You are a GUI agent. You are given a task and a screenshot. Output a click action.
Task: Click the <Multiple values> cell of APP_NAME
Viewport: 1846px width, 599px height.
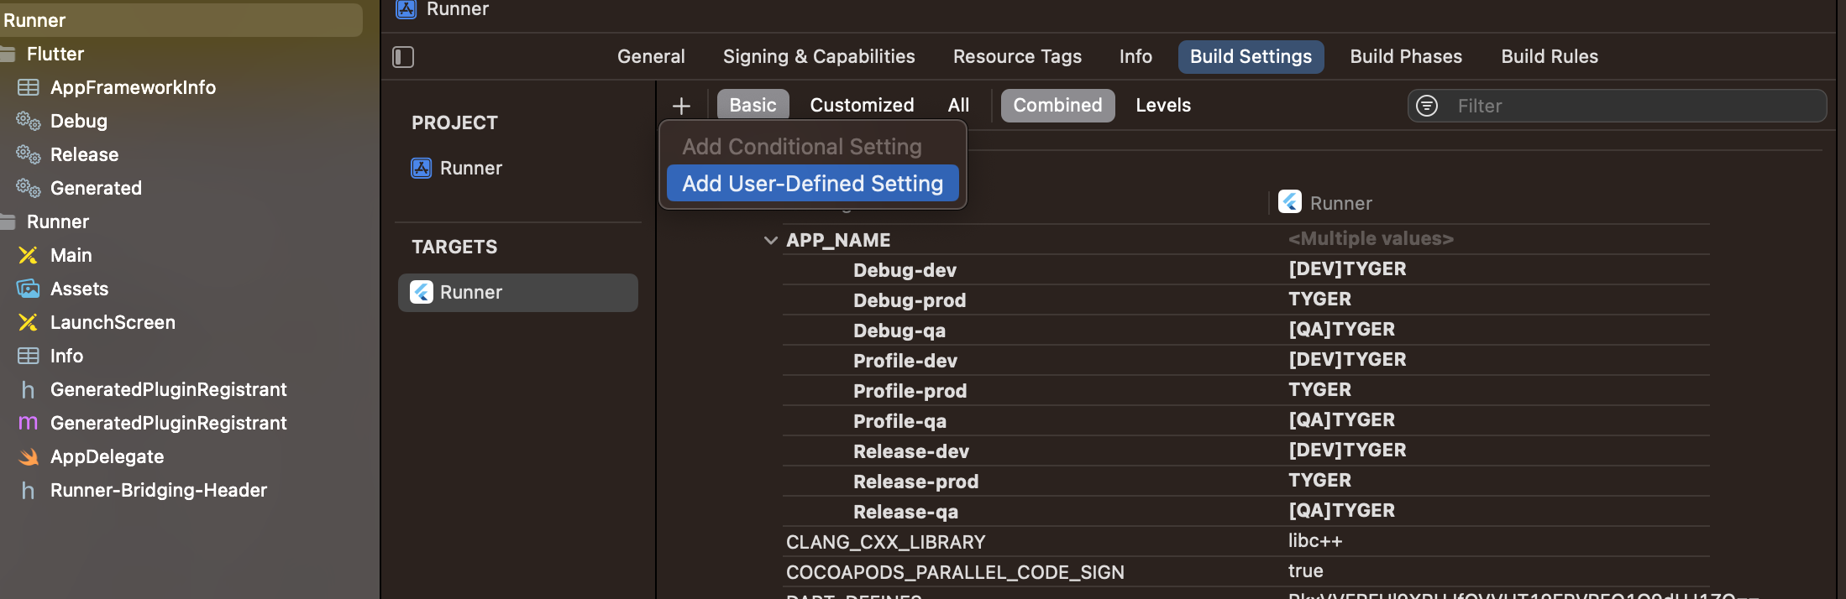1371,238
